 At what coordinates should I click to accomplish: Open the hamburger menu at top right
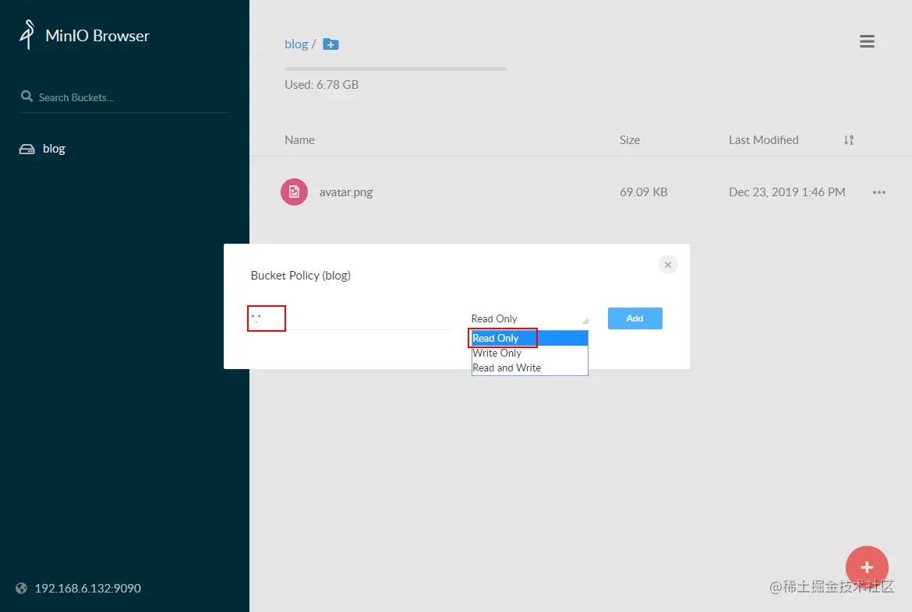coord(867,41)
